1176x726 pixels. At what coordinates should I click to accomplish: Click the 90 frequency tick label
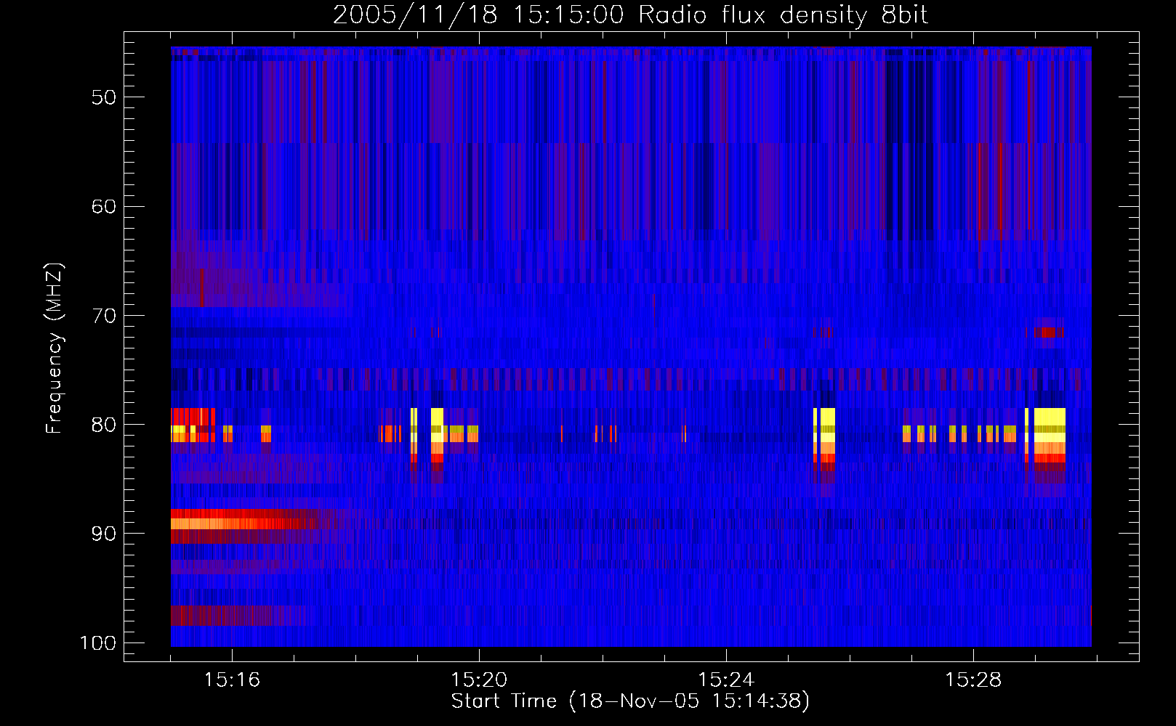click(104, 534)
